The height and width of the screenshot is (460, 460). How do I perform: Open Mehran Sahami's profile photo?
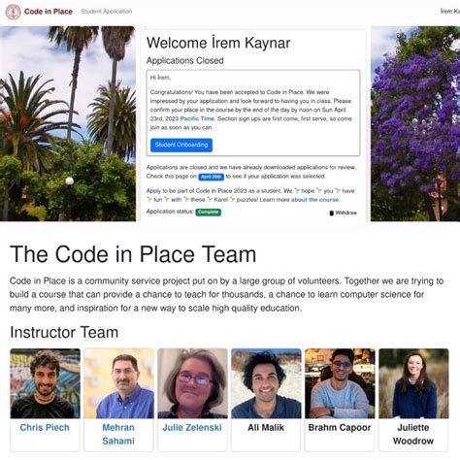[118, 383]
